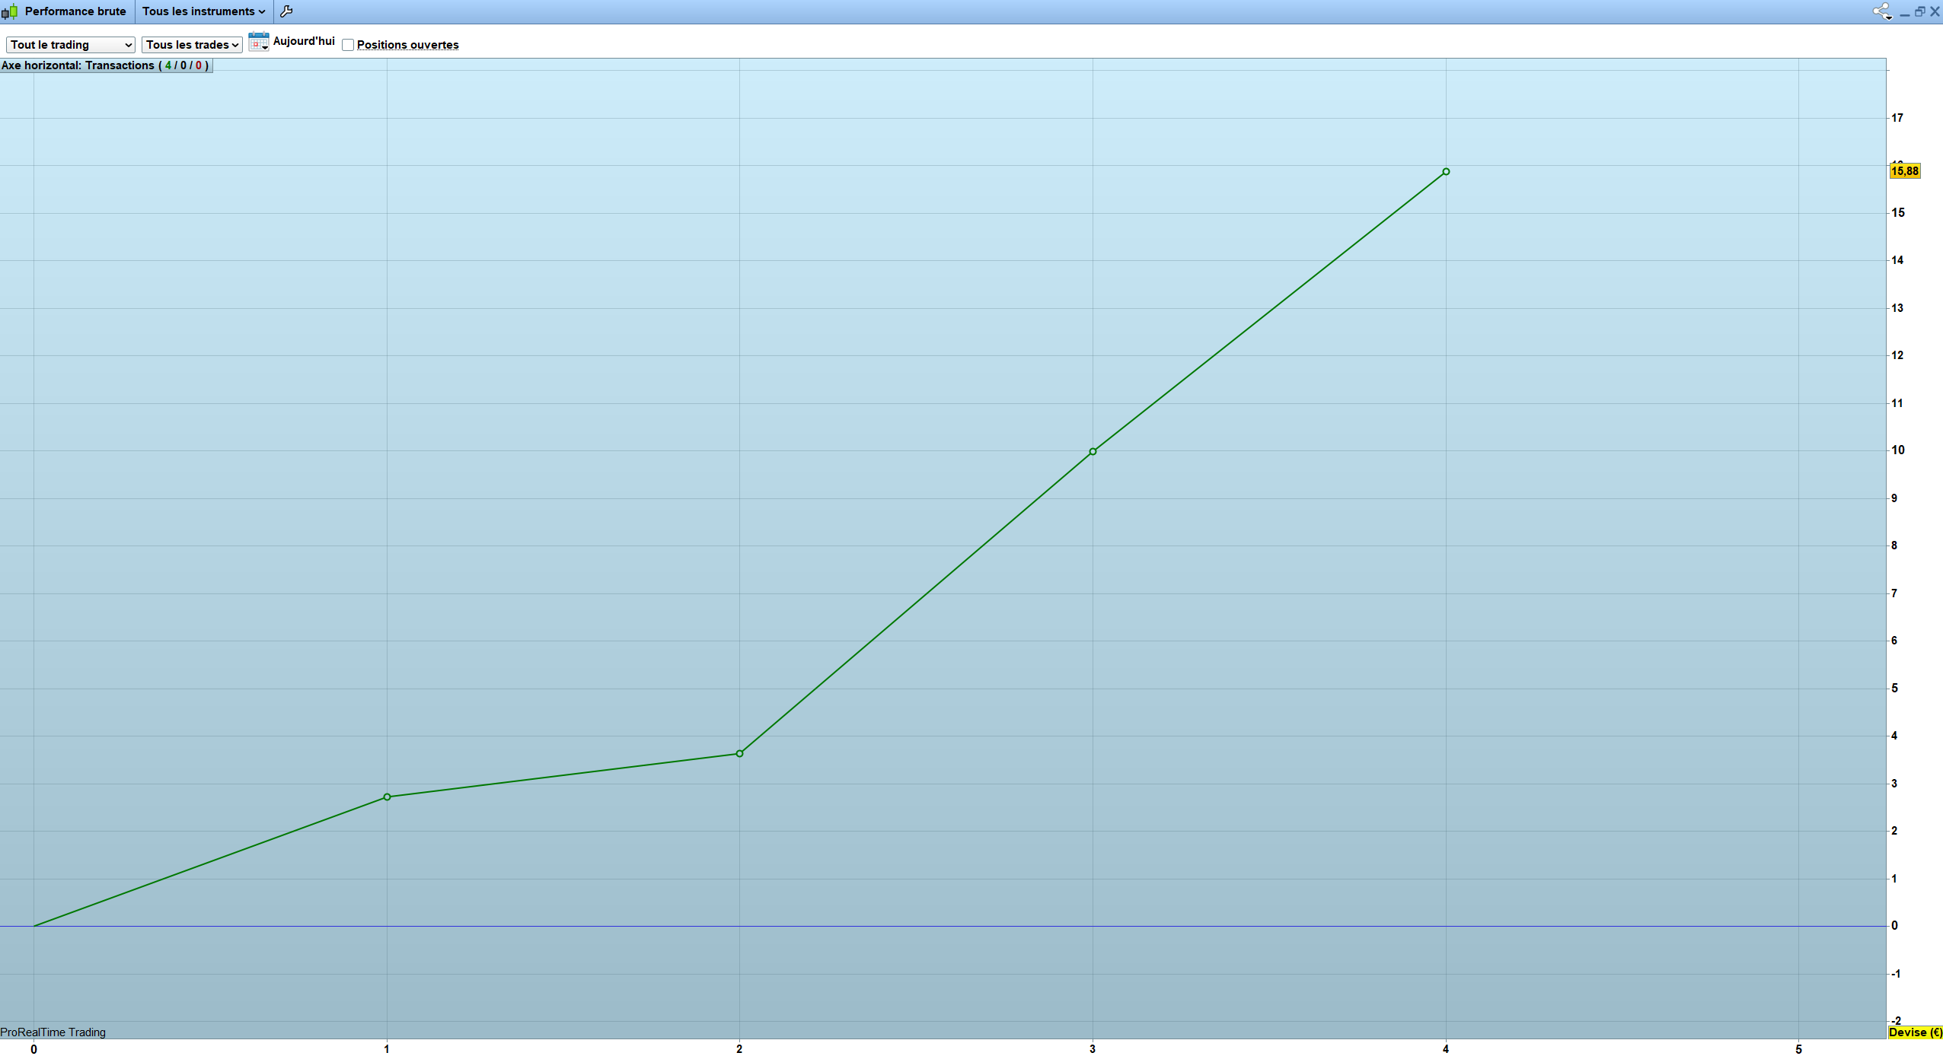Enable the Positions ouvertes checkbox
1943x1056 pixels.
[x=348, y=45]
